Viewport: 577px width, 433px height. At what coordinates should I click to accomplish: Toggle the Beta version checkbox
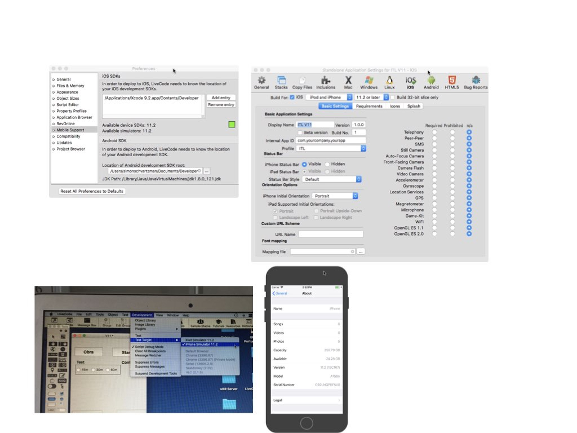(300, 132)
